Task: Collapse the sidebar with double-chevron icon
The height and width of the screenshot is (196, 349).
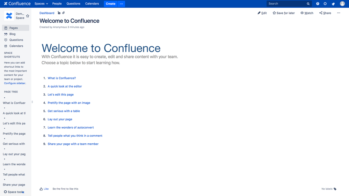Action: coord(23,192)
